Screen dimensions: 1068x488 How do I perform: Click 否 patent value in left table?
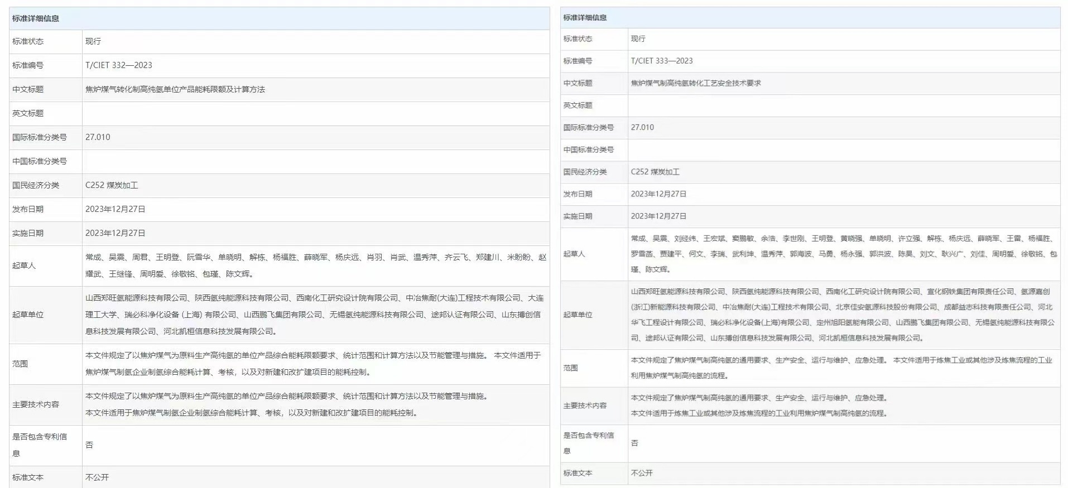click(x=89, y=445)
